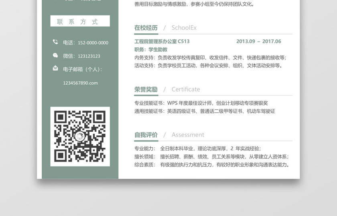Click 工程院管理系办公室 C513 title
The width and height of the screenshot is (337, 216).
(162, 41)
